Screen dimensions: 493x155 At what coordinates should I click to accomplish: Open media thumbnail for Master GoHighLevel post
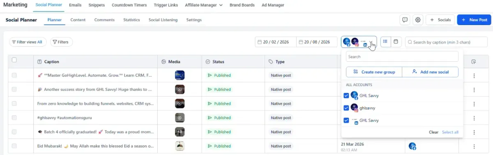coord(180,75)
